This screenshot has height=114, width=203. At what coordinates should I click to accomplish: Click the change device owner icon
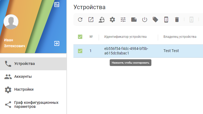[x=102, y=20]
